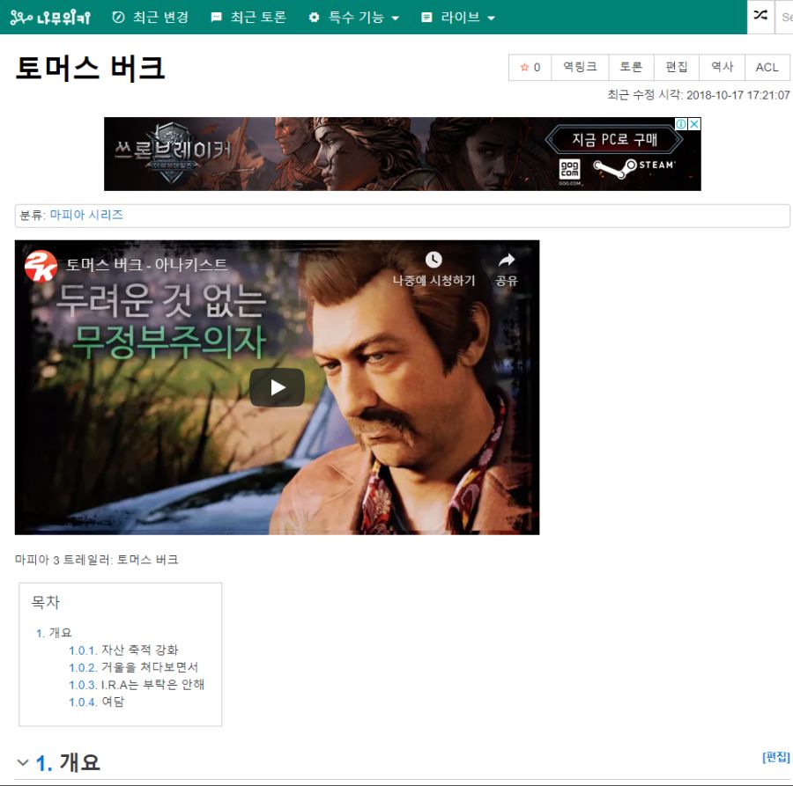The image size is (793, 786).
Task: Click the 1. section heading number link
Action: click(x=44, y=763)
